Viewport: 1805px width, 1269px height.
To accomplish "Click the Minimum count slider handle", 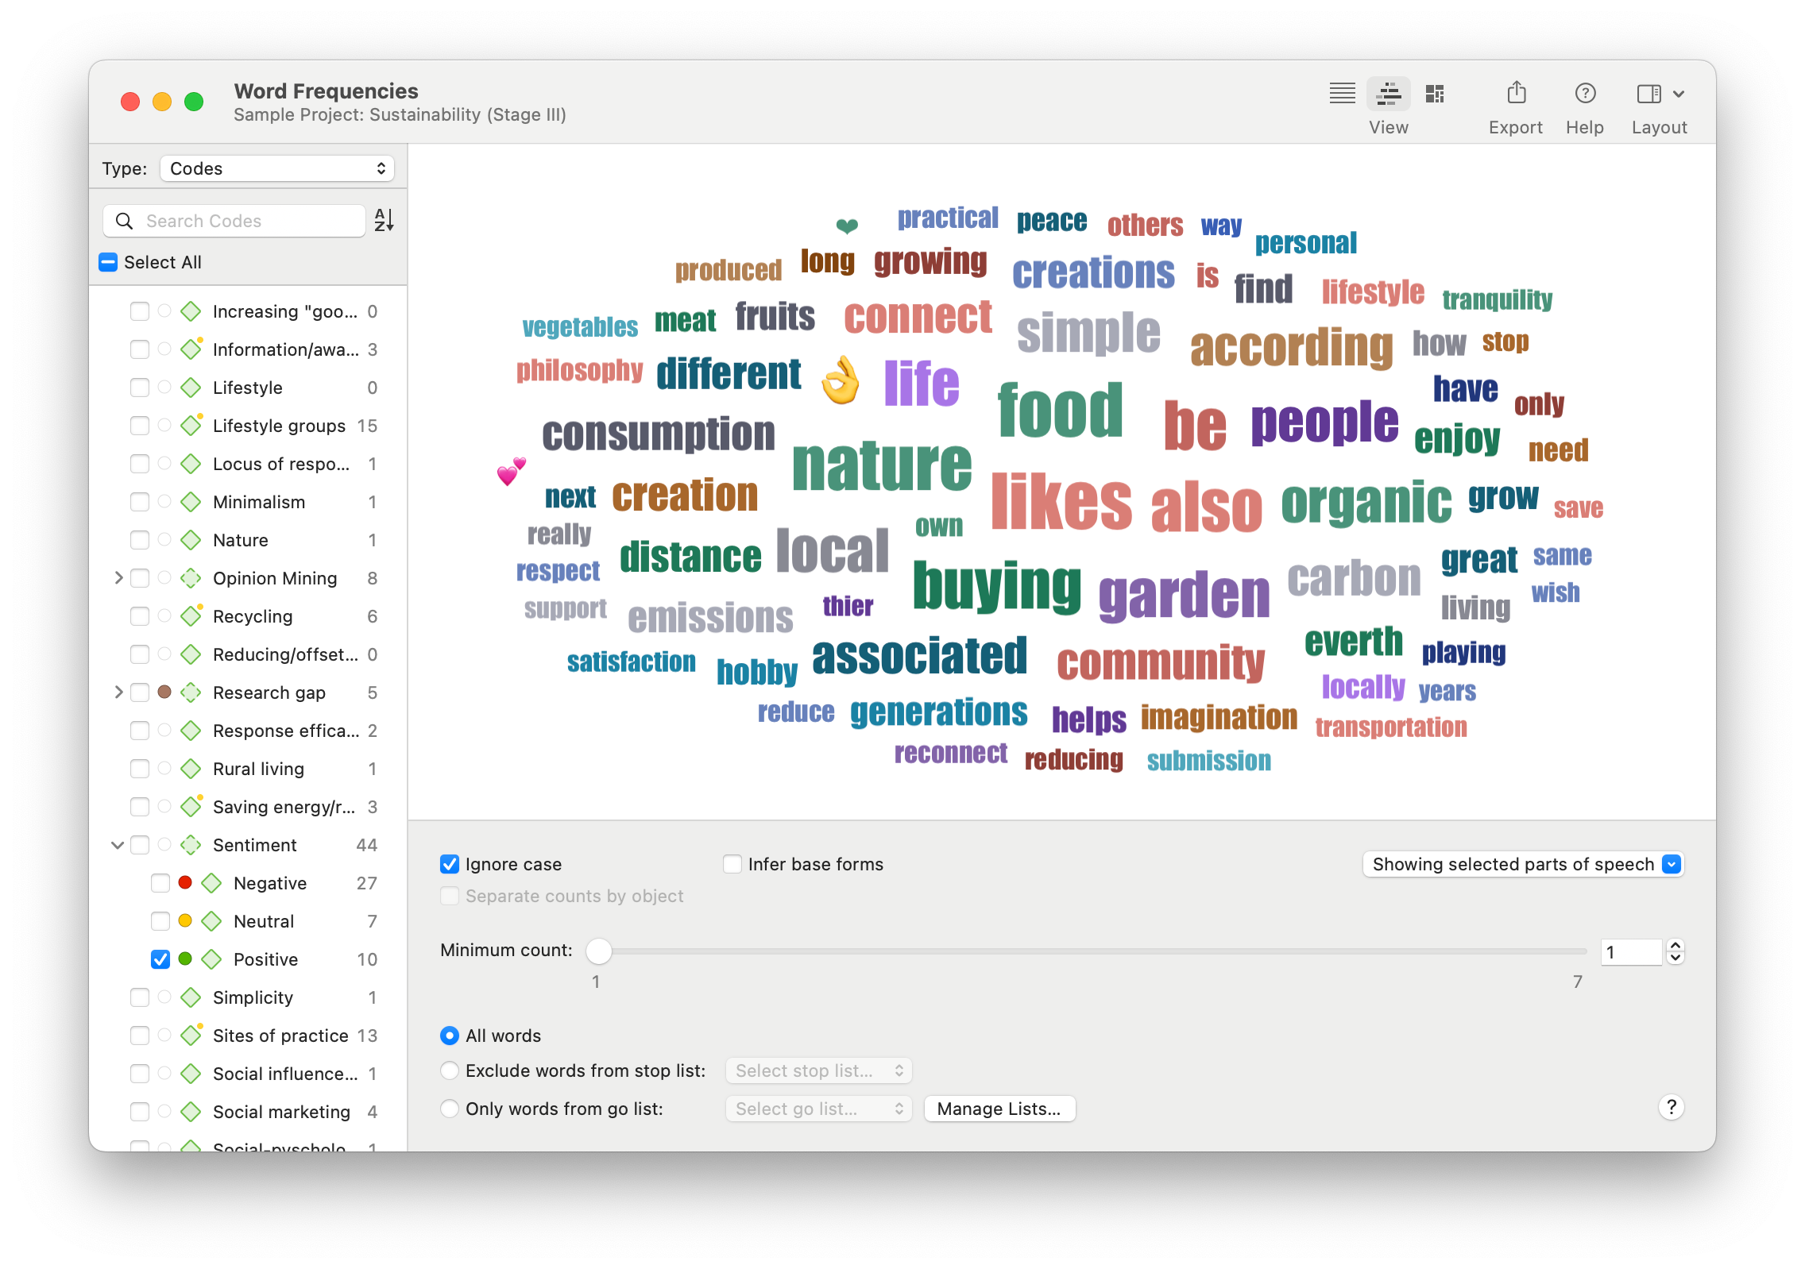I will (x=599, y=951).
